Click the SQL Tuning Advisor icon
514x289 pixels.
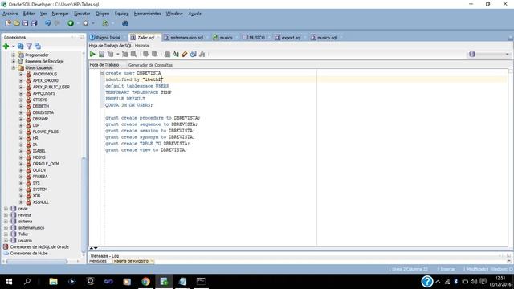coord(134,55)
